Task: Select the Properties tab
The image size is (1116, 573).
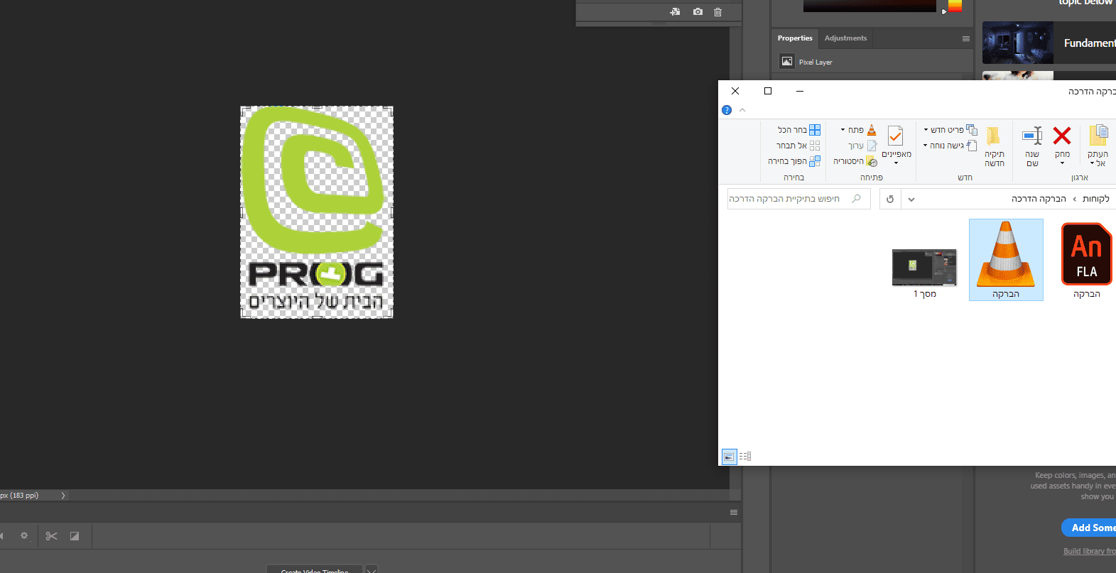Action: (x=795, y=38)
